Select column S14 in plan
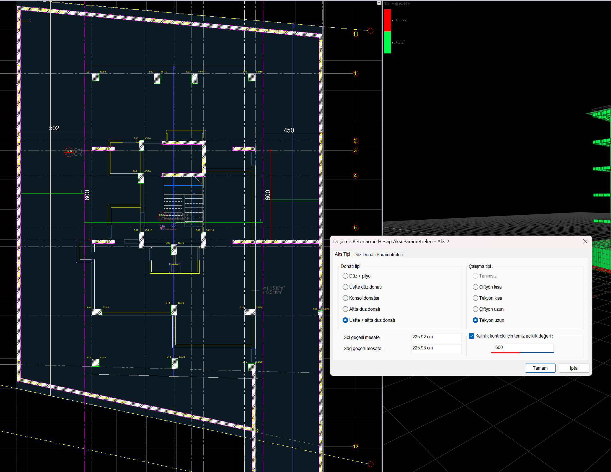This screenshot has height=472, width=611. 175,364
